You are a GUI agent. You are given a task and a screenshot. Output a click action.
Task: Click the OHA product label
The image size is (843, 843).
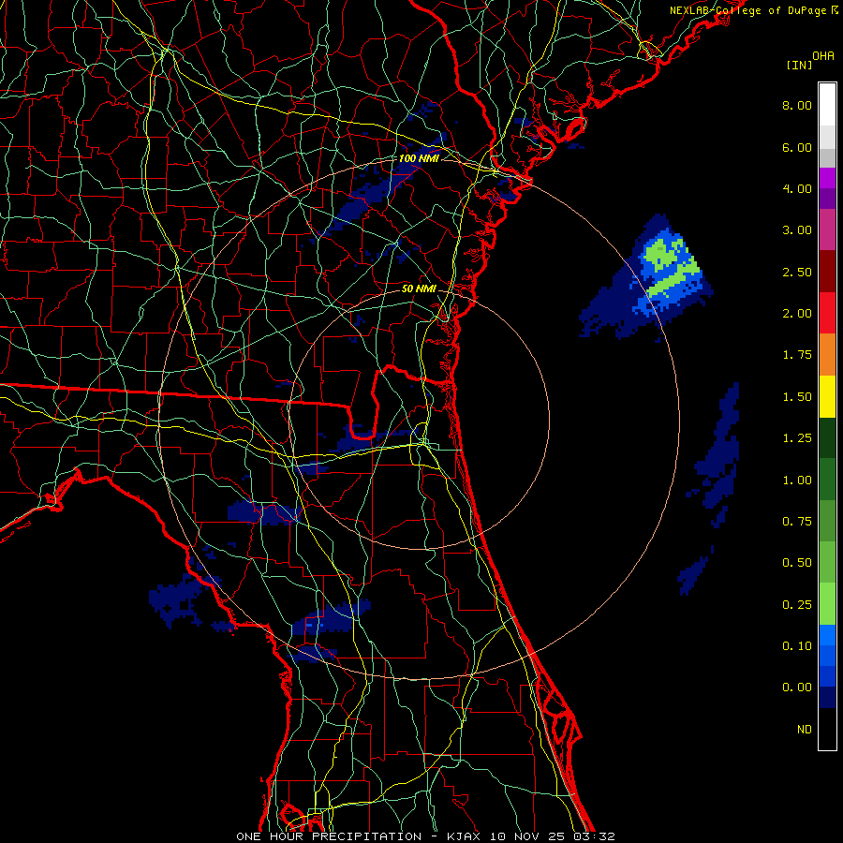tap(822, 56)
